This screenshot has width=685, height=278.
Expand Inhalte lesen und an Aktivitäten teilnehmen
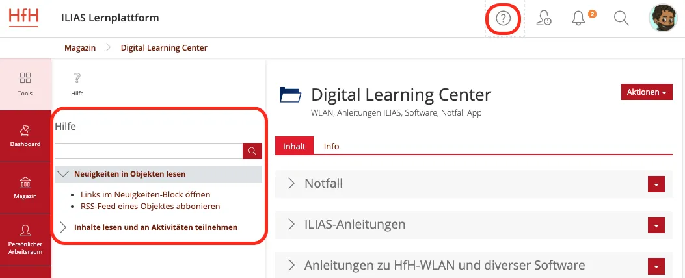click(155, 227)
